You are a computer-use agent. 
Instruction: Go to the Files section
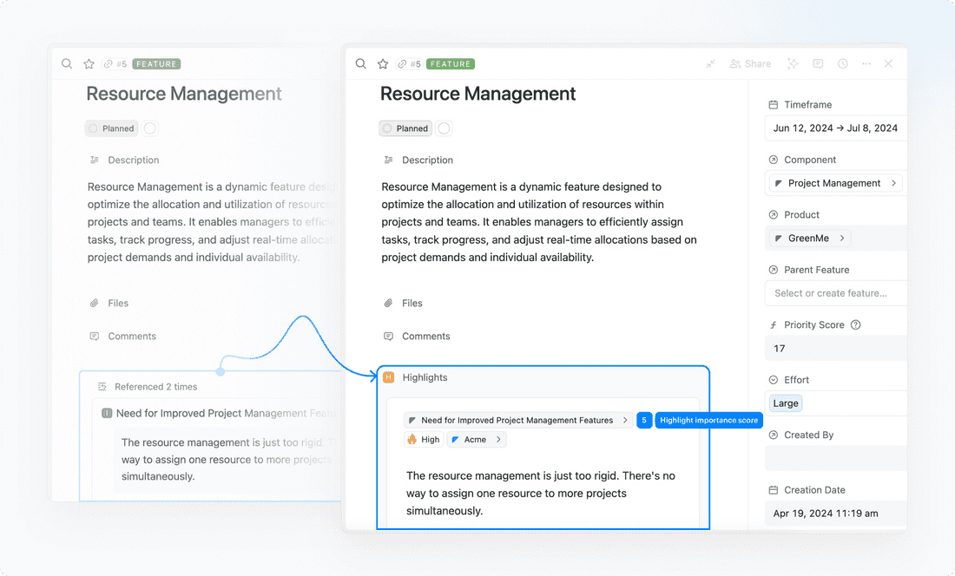(412, 304)
